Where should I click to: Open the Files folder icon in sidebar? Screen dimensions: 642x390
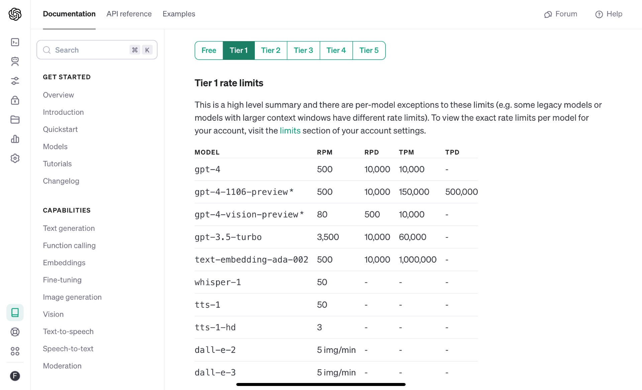click(15, 119)
